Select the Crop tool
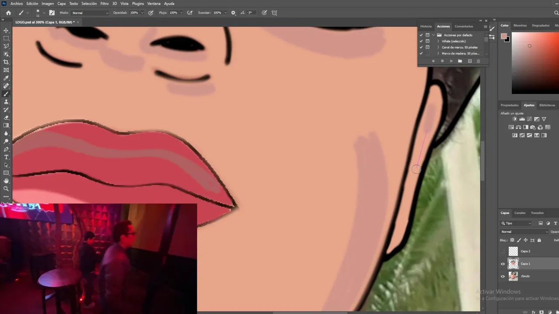559x314 pixels. pos(6,62)
